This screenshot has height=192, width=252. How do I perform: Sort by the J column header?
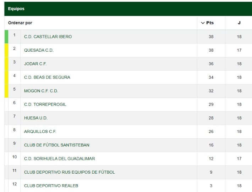(x=239, y=23)
